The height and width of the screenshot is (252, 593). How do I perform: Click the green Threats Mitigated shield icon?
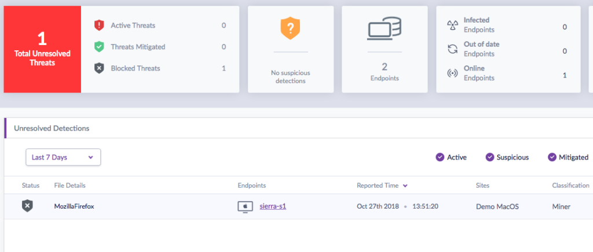[99, 47]
